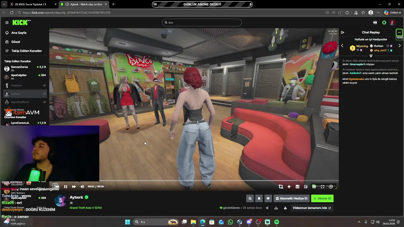Reload the page
This screenshot has width=404, height=227.
pyautogui.click(x=12, y=13)
